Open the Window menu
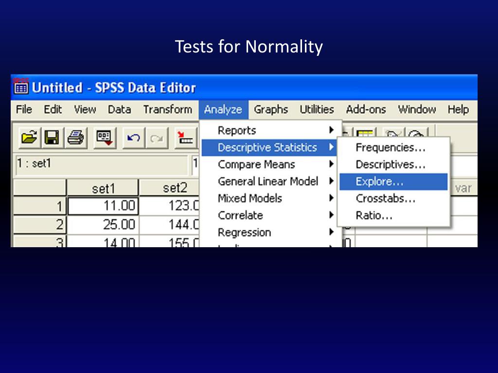The image size is (498, 373). click(x=417, y=109)
